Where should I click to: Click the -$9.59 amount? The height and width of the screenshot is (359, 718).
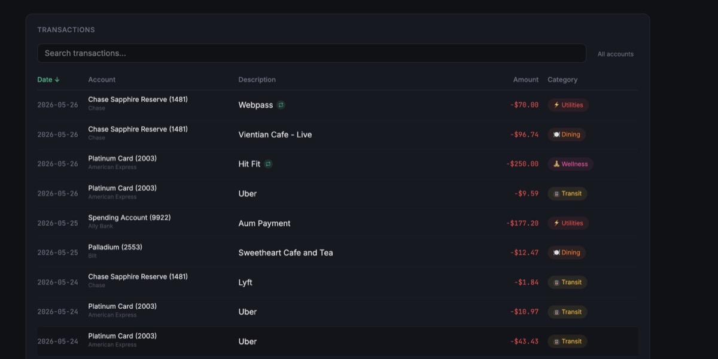coord(527,194)
